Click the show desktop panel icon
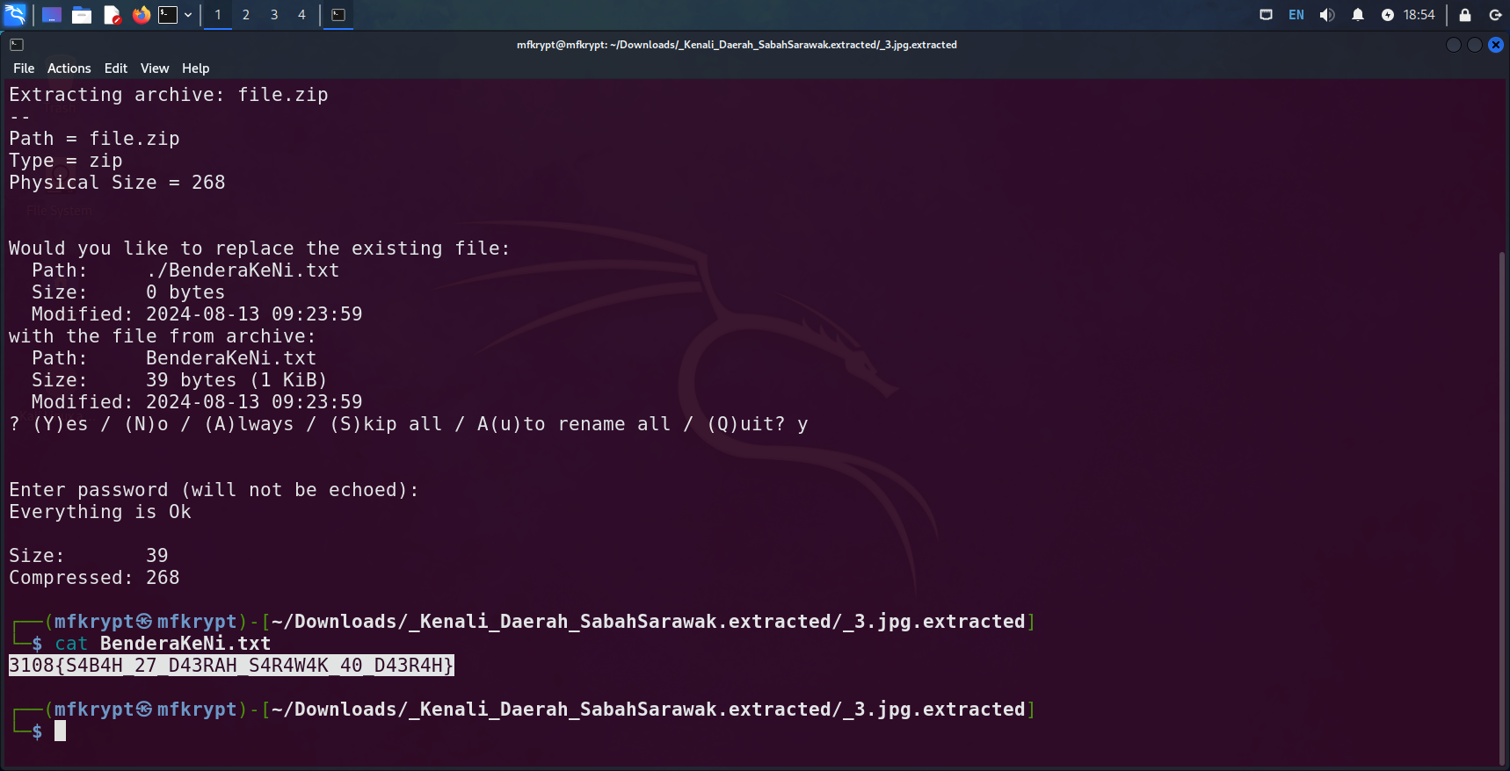This screenshot has width=1510, height=771. tap(52, 15)
